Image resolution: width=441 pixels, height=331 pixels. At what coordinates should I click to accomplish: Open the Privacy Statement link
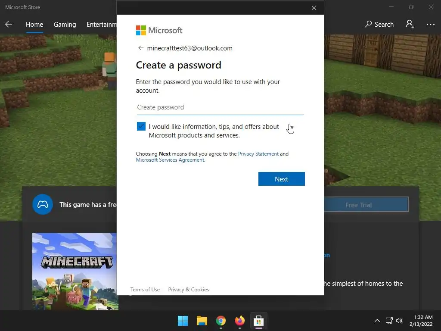258,154
